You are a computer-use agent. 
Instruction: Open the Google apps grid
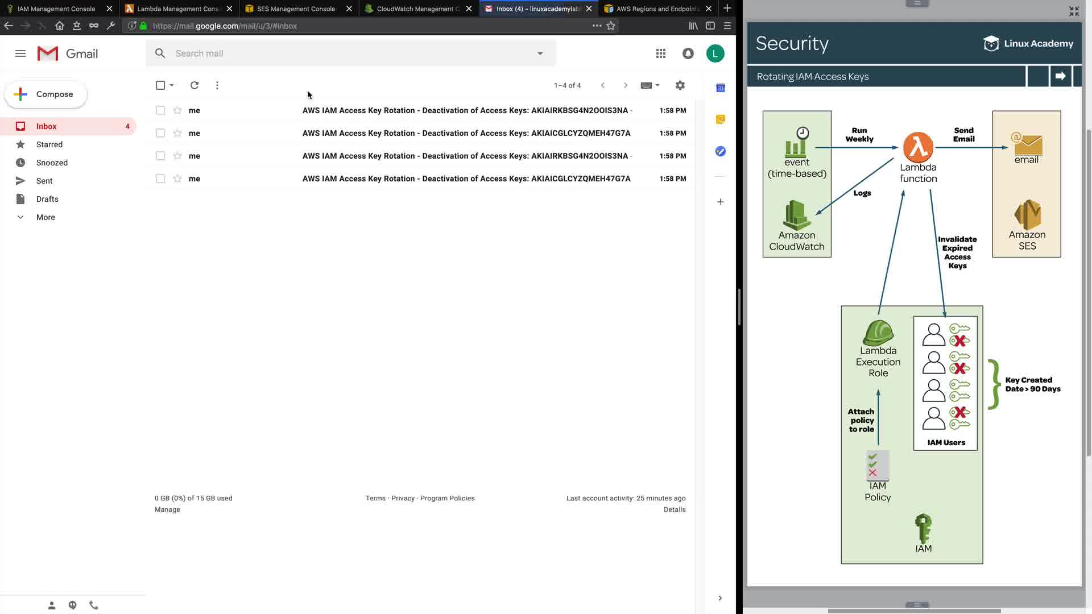pos(660,53)
